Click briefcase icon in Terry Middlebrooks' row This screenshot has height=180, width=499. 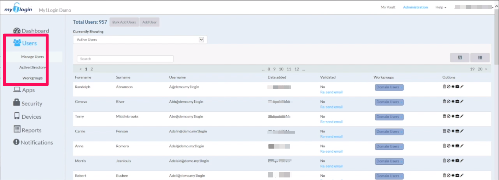pos(457,116)
